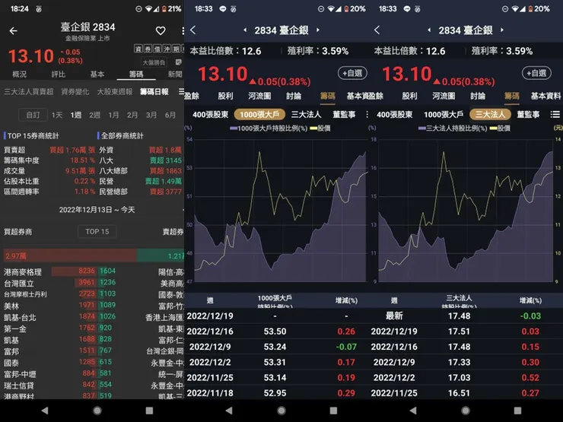Switch to the 概況 tab
Viewport: 563px width, 422px height.
pyautogui.click(x=19, y=74)
